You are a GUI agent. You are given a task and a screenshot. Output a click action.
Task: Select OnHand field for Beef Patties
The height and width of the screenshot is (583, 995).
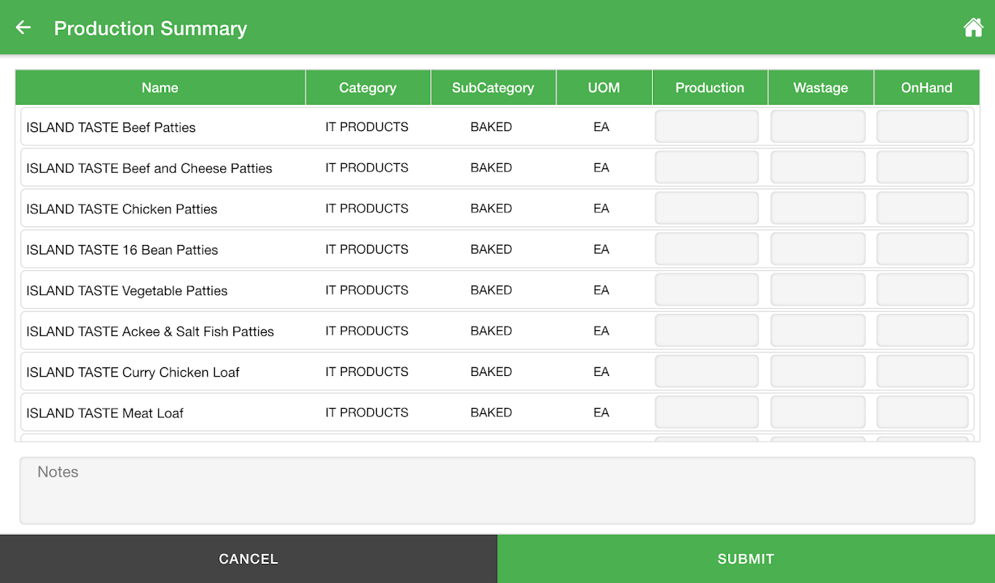coord(923,127)
